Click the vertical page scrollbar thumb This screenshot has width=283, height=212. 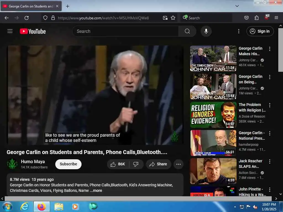coord(281,50)
